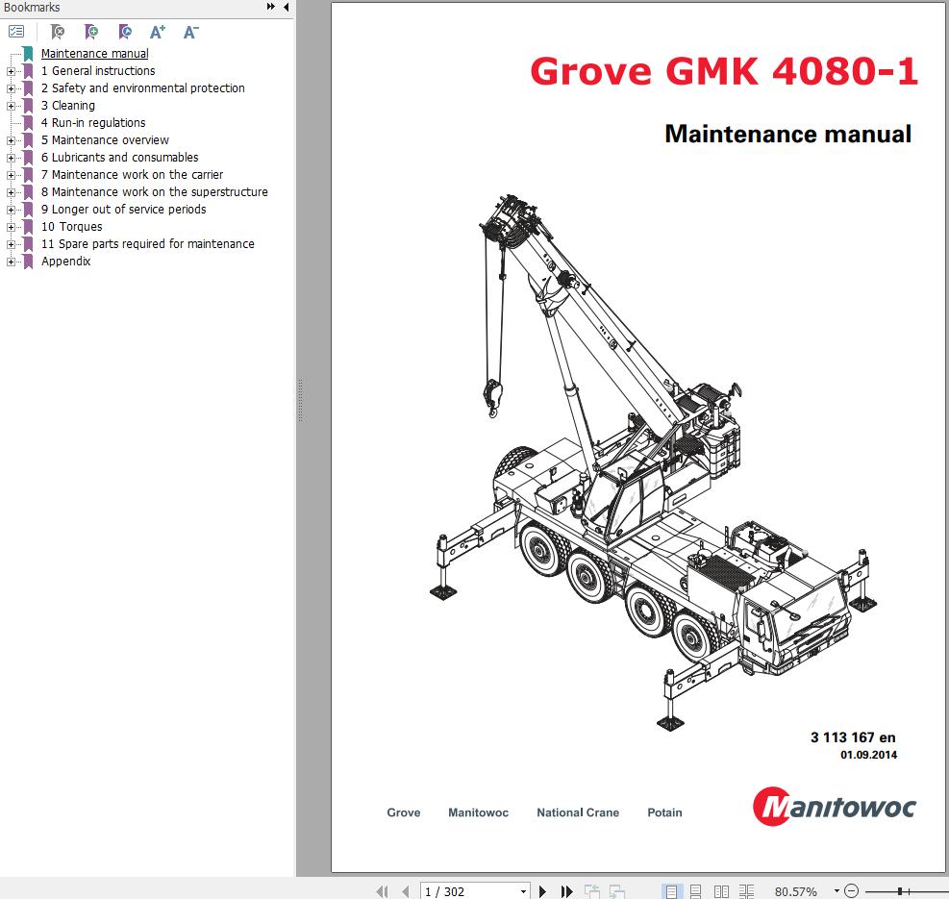The width and height of the screenshot is (949, 899).
Task: Open the Appendix bookmark
Action: 65,262
